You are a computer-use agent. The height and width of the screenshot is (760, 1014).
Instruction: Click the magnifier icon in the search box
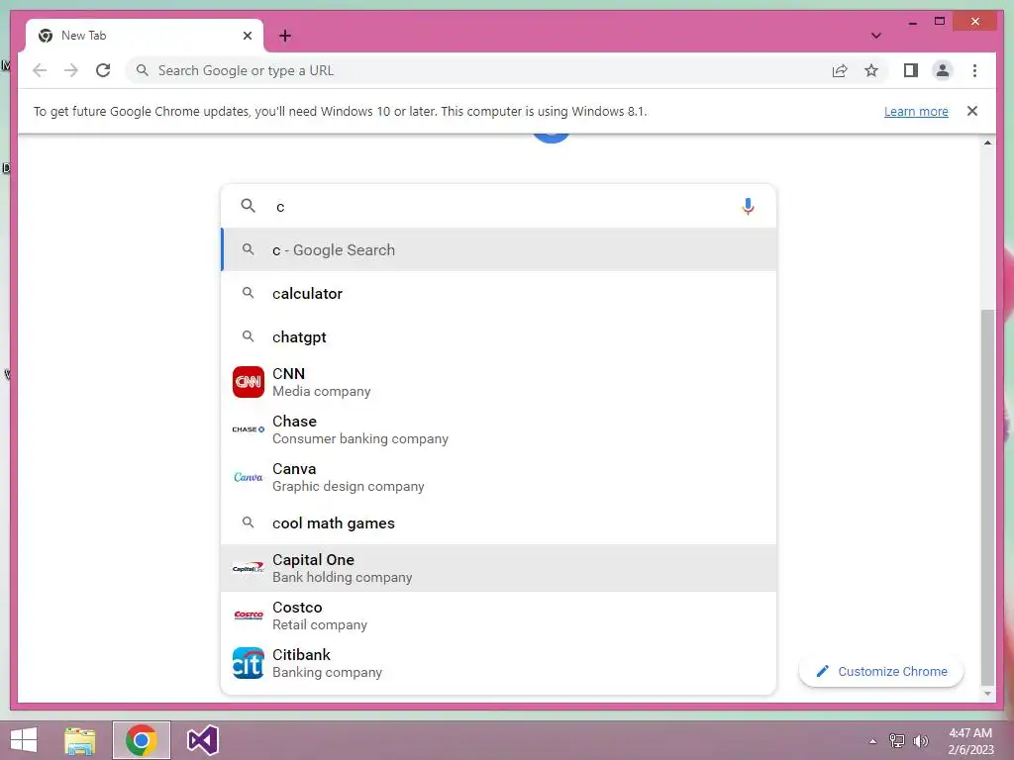click(x=248, y=206)
